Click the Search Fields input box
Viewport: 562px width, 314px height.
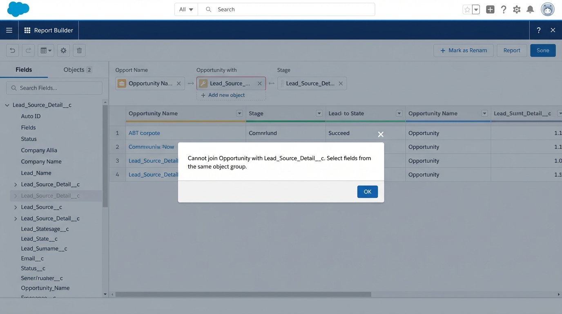coord(54,87)
